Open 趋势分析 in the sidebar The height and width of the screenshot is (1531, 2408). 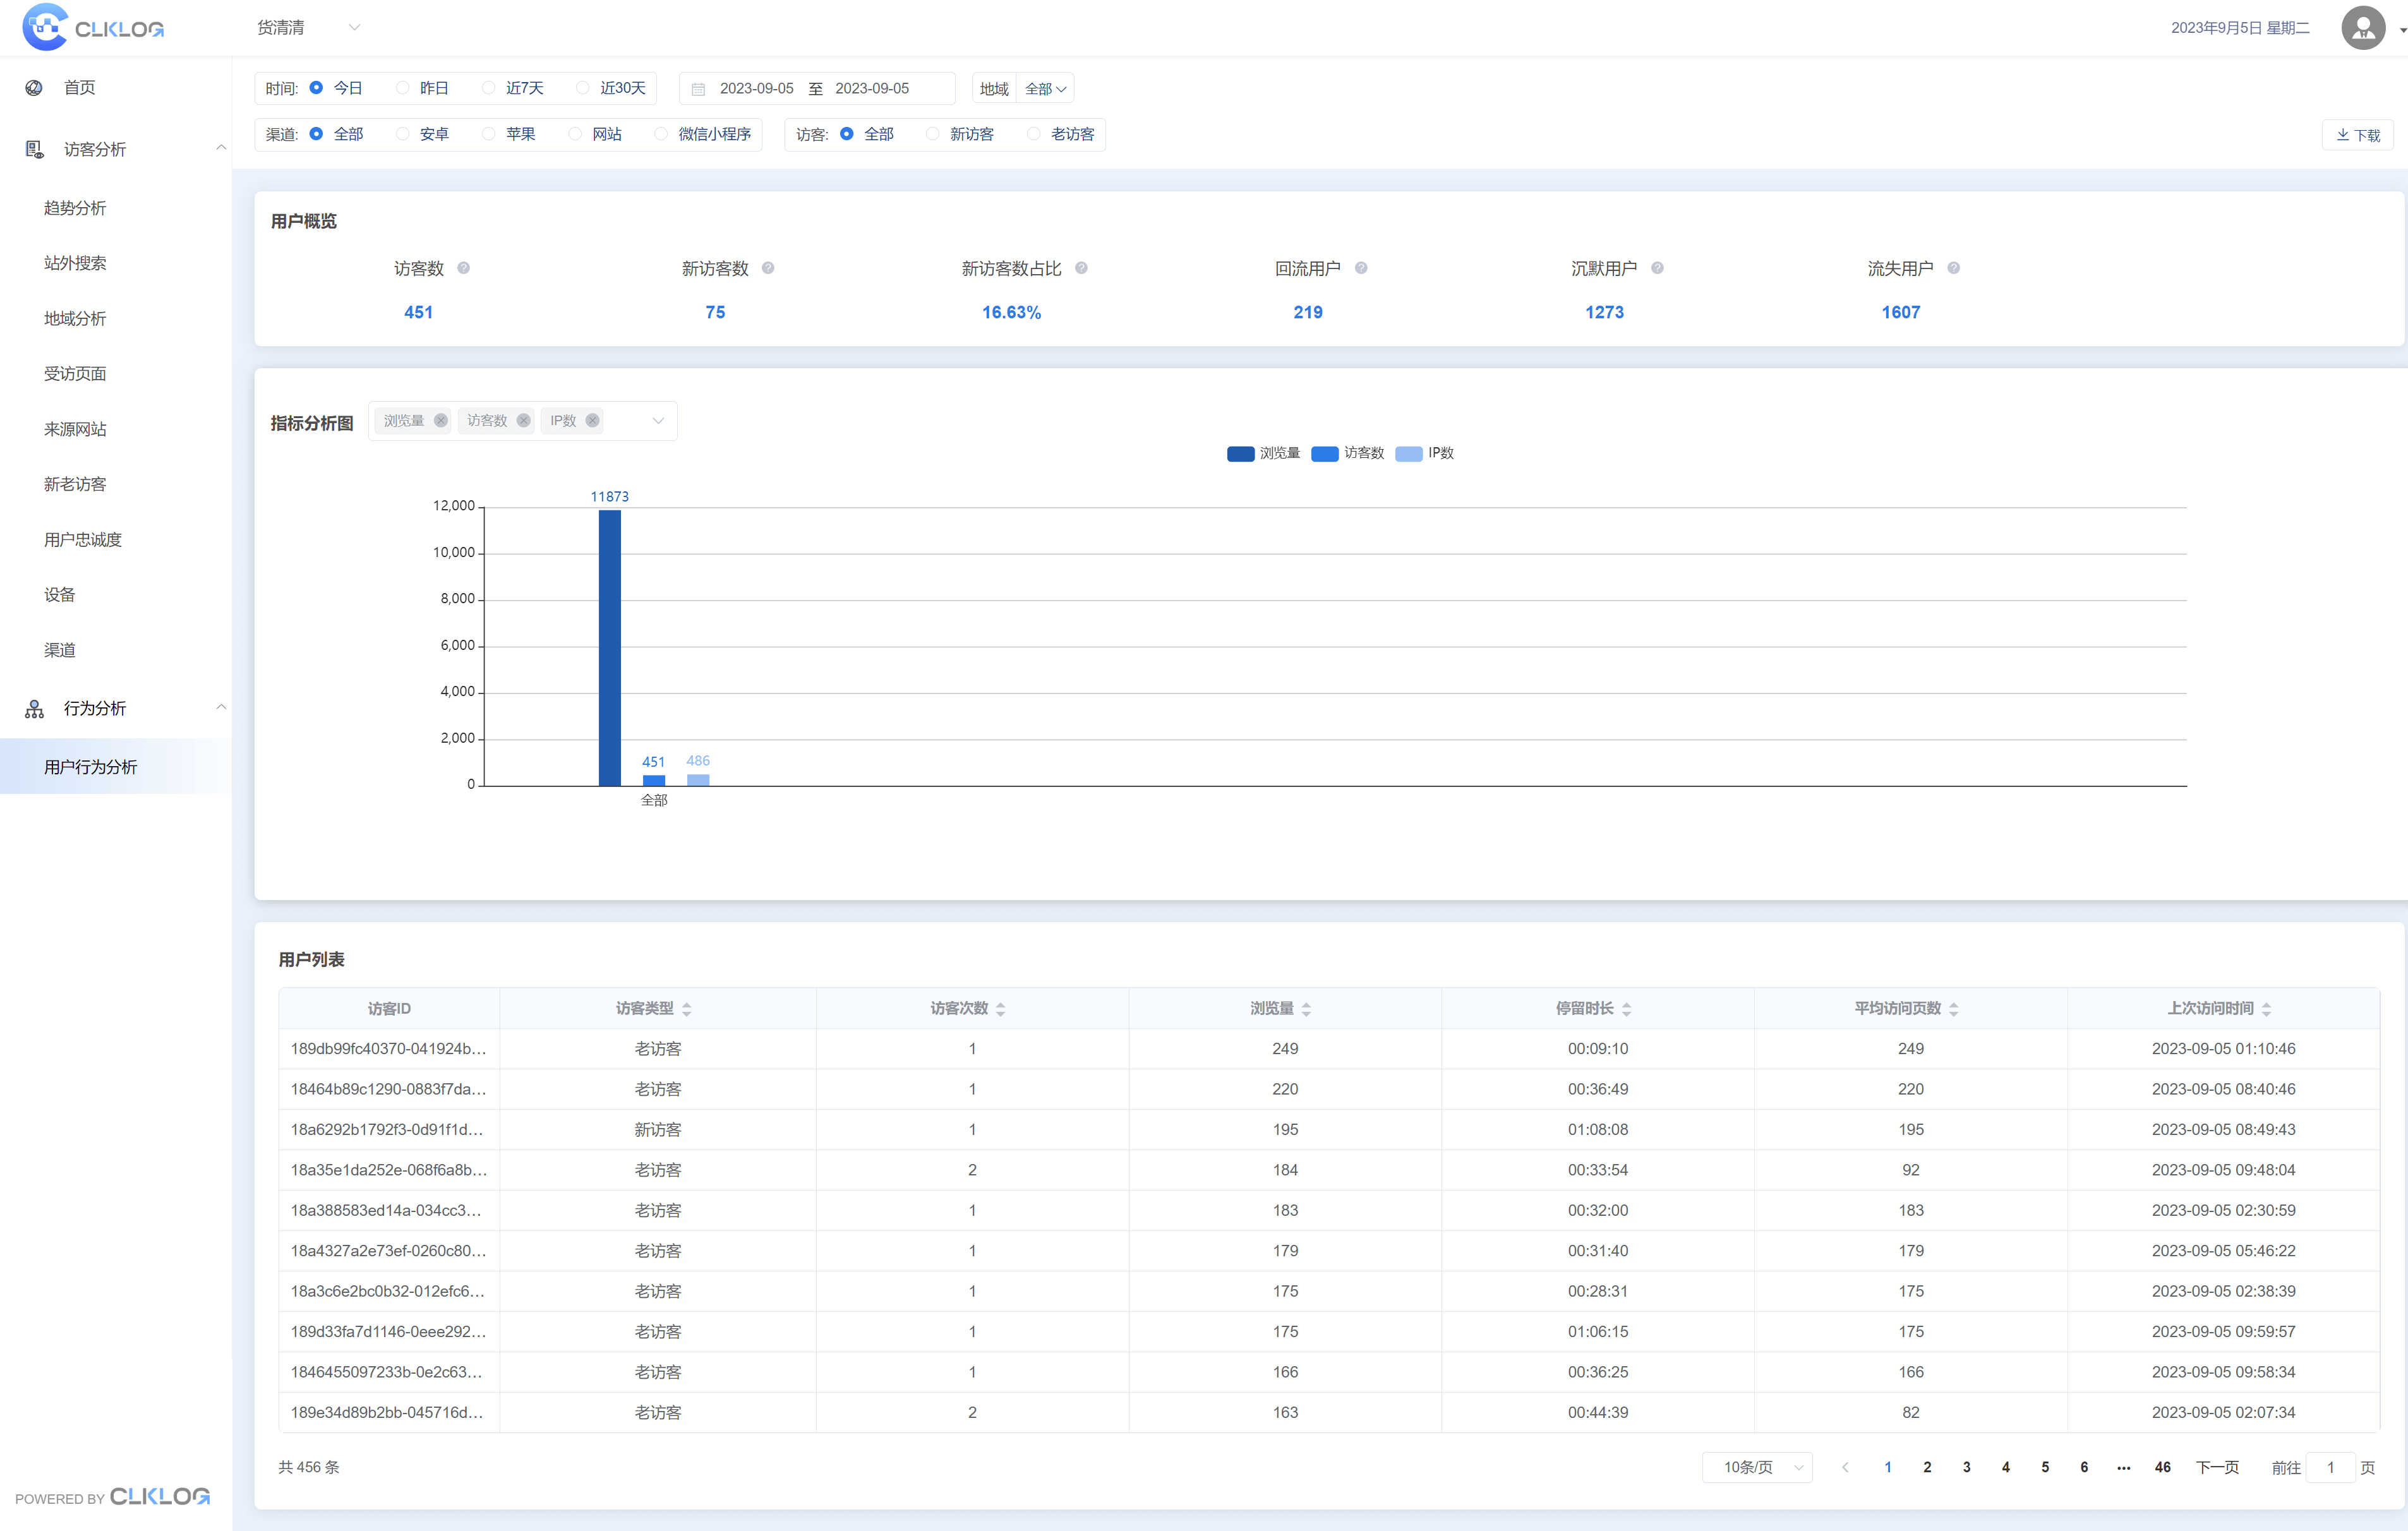(x=75, y=208)
